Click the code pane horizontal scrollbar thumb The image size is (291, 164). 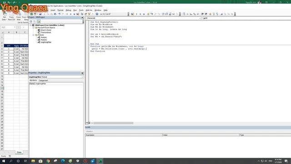coord(113,123)
